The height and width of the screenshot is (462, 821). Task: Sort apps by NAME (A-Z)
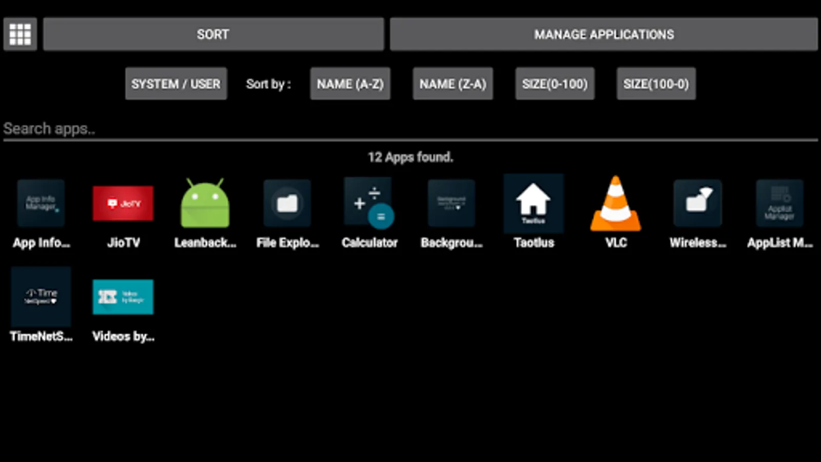[x=350, y=84]
